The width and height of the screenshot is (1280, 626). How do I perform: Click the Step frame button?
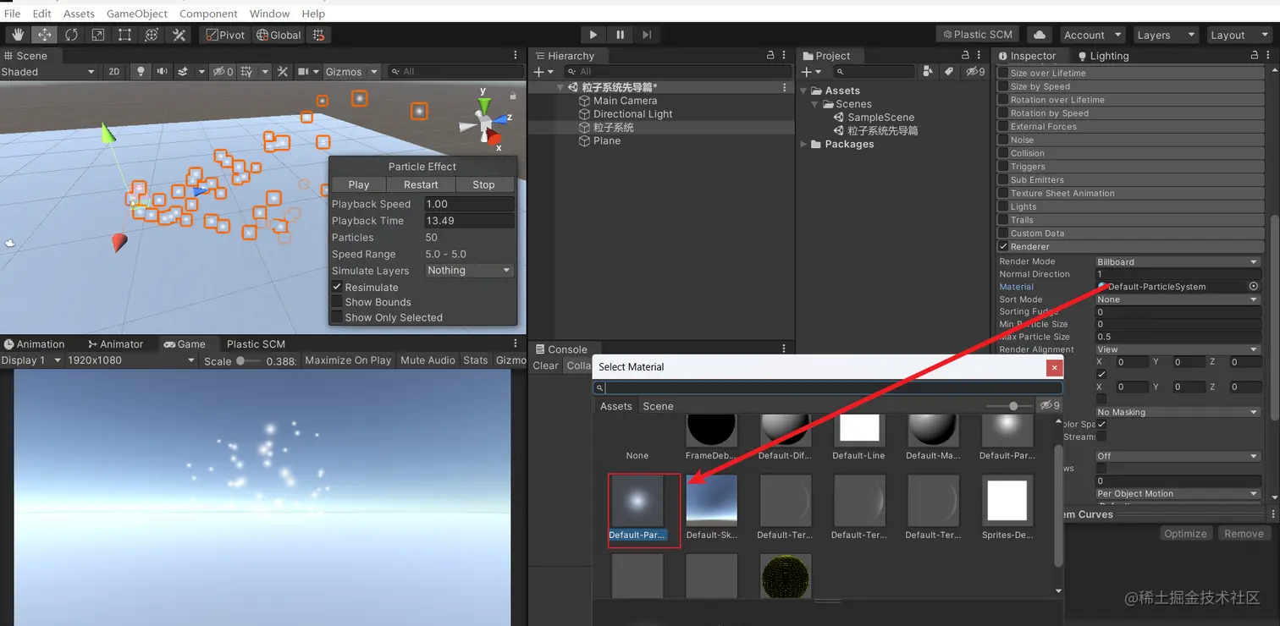647,35
